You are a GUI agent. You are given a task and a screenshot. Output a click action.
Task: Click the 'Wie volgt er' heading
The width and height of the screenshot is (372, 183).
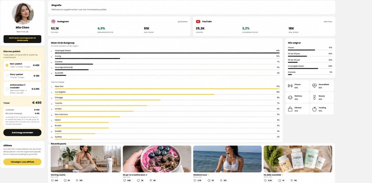[294, 43]
